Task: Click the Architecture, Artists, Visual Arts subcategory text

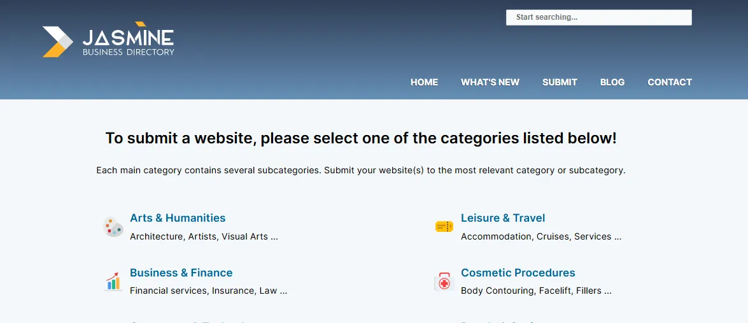Action: coord(204,236)
